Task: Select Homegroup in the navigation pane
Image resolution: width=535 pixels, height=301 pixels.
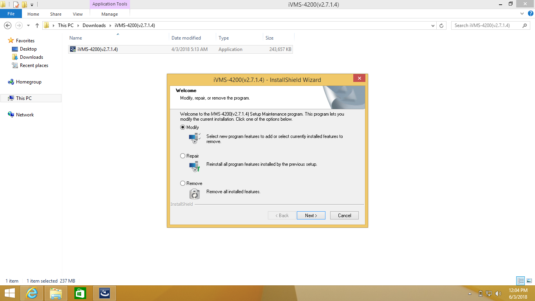Action: click(x=29, y=82)
